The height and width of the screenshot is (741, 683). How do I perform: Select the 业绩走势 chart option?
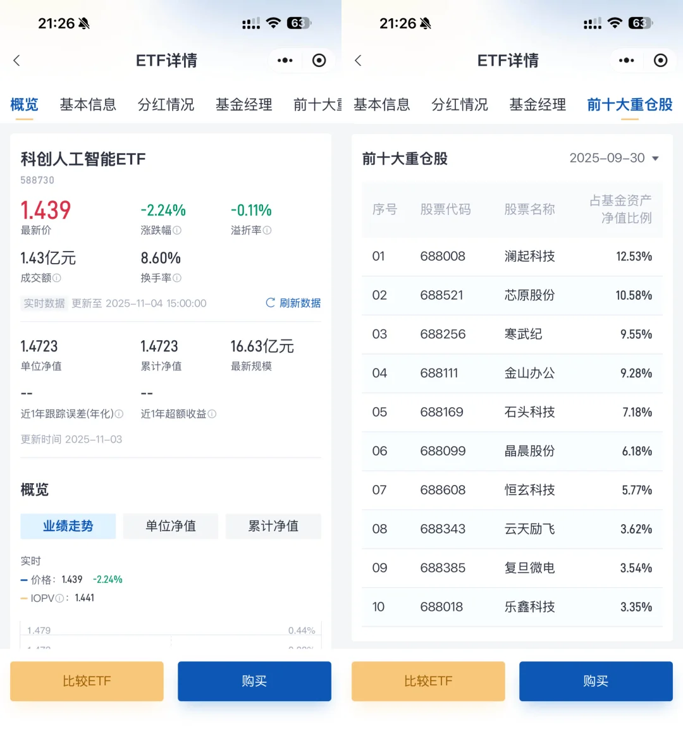click(68, 526)
